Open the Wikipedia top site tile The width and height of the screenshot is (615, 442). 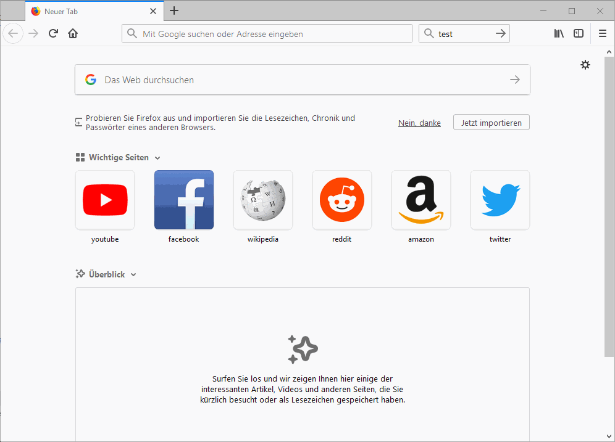point(263,200)
